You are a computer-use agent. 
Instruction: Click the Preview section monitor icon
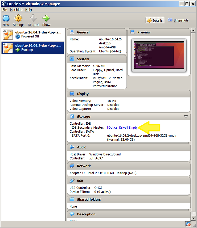coord(132,32)
